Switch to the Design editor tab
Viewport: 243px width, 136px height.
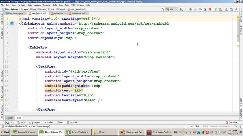[10, 118]
